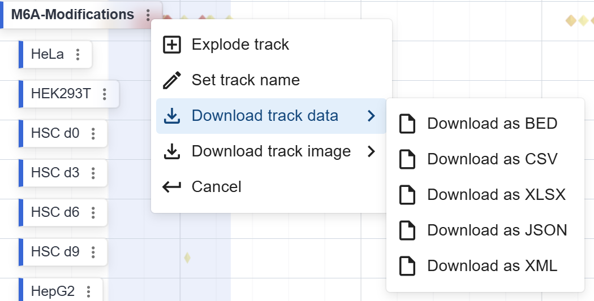Cancel the track context menu
This screenshot has height=301, width=594.
coord(216,187)
